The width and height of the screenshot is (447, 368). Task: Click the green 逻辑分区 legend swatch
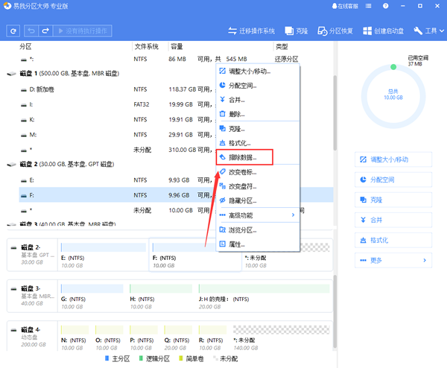tap(141, 358)
